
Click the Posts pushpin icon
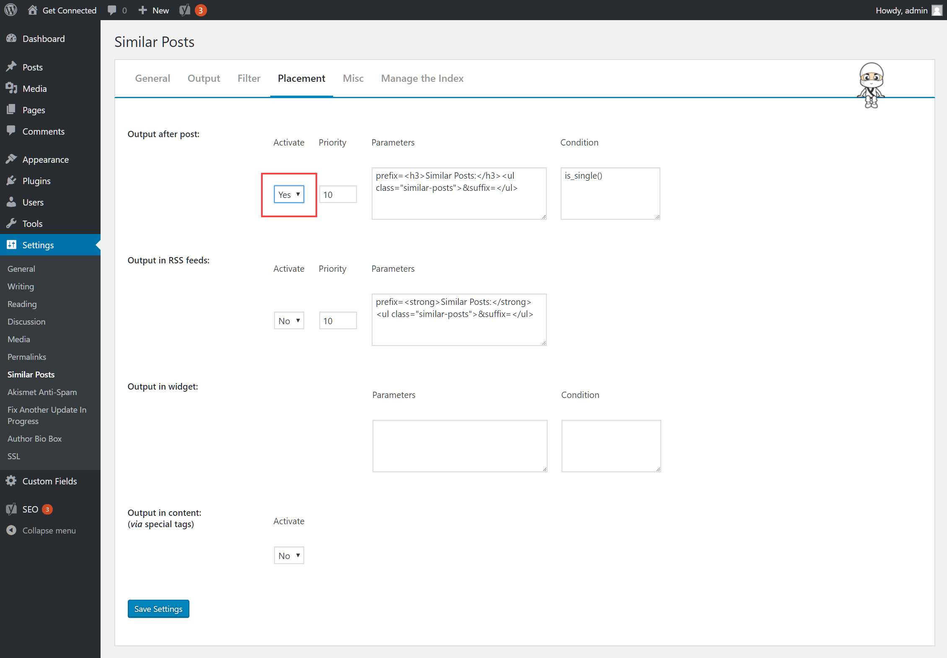pos(11,67)
